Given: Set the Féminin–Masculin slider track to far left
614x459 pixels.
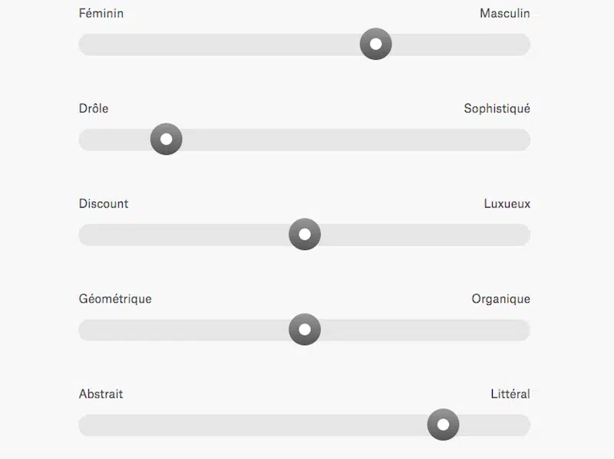Looking at the screenshot, I should point(86,44).
